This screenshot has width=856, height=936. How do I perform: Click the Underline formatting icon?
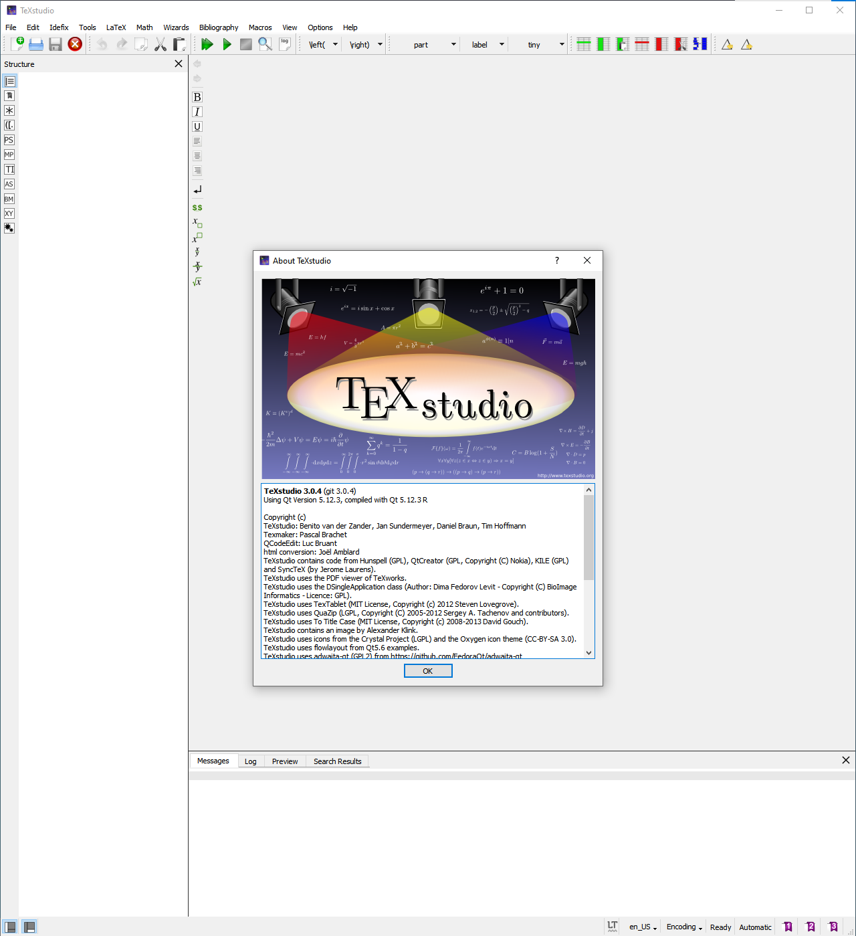pos(197,126)
